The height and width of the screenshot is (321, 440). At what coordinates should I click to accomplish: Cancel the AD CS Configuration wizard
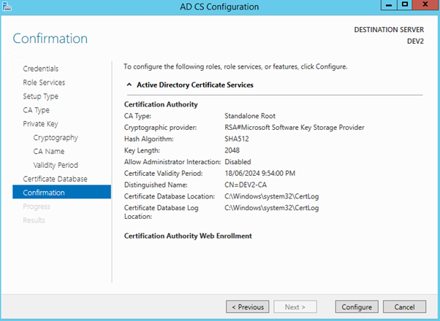tap(399, 306)
